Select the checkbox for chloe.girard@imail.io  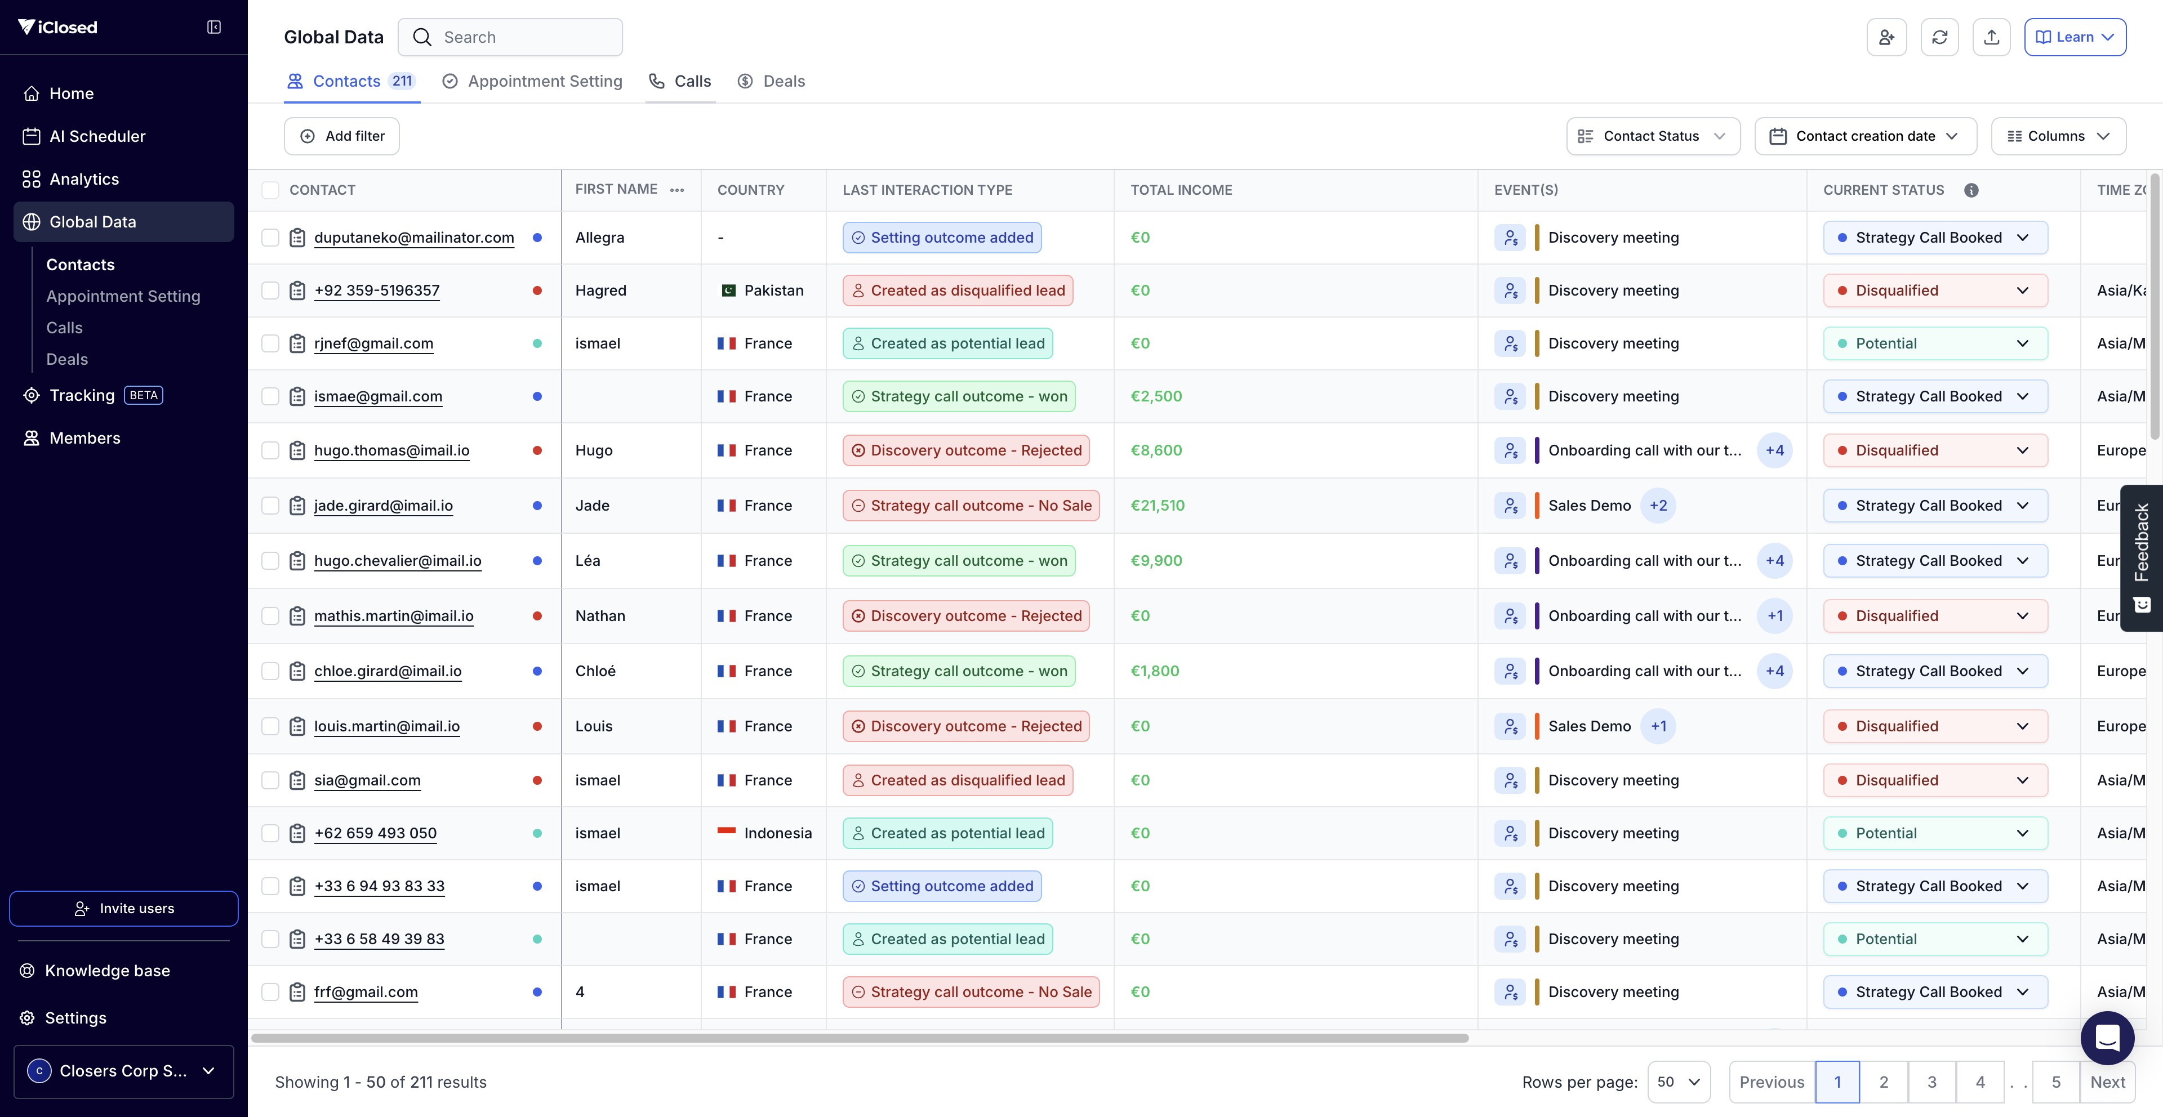pyautogui.click(x=270, y=671)
